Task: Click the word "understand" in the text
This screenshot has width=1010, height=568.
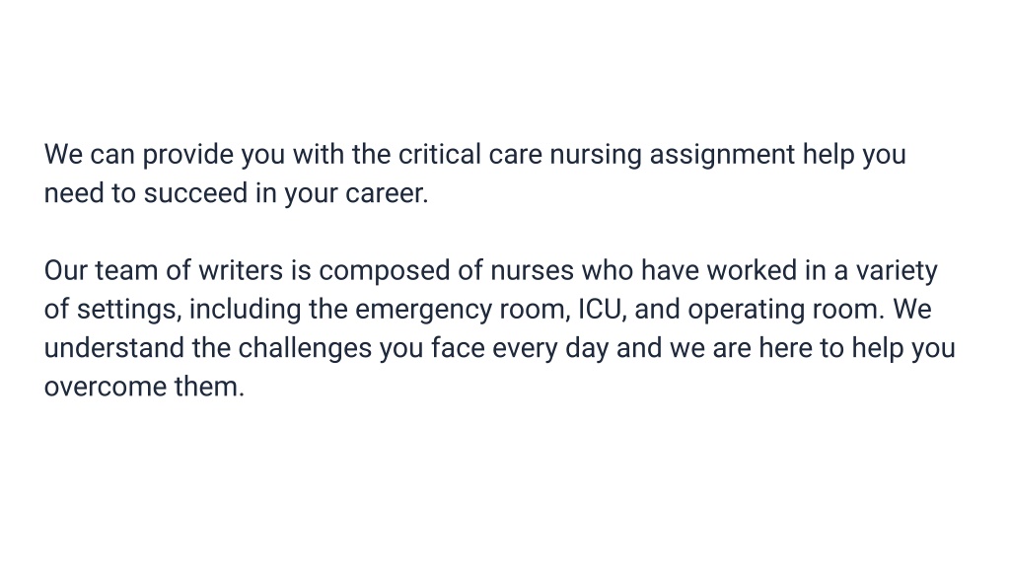Action: pyautogui.click(x=114, y=348)
